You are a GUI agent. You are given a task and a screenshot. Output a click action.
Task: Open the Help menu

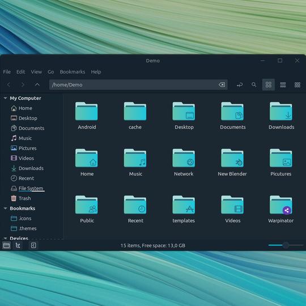tap(96, 72)
